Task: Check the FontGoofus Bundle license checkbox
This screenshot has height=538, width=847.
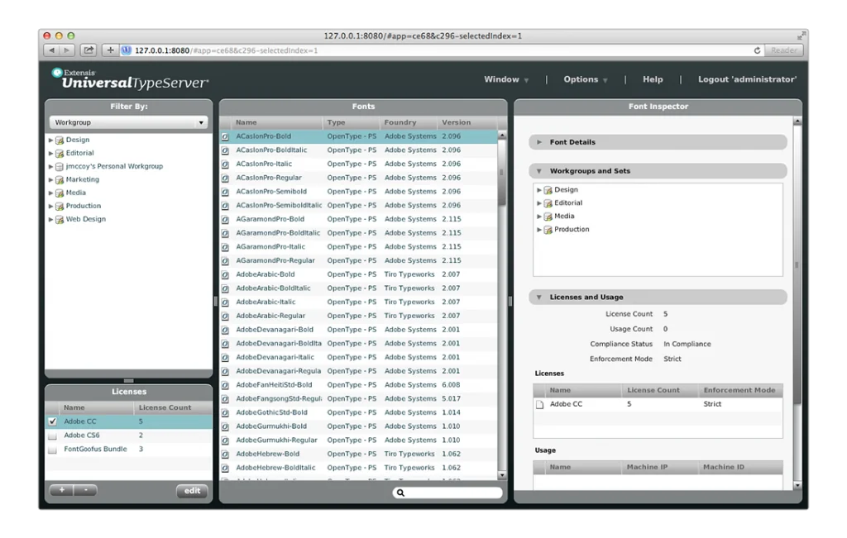Action: coord(53,450)
